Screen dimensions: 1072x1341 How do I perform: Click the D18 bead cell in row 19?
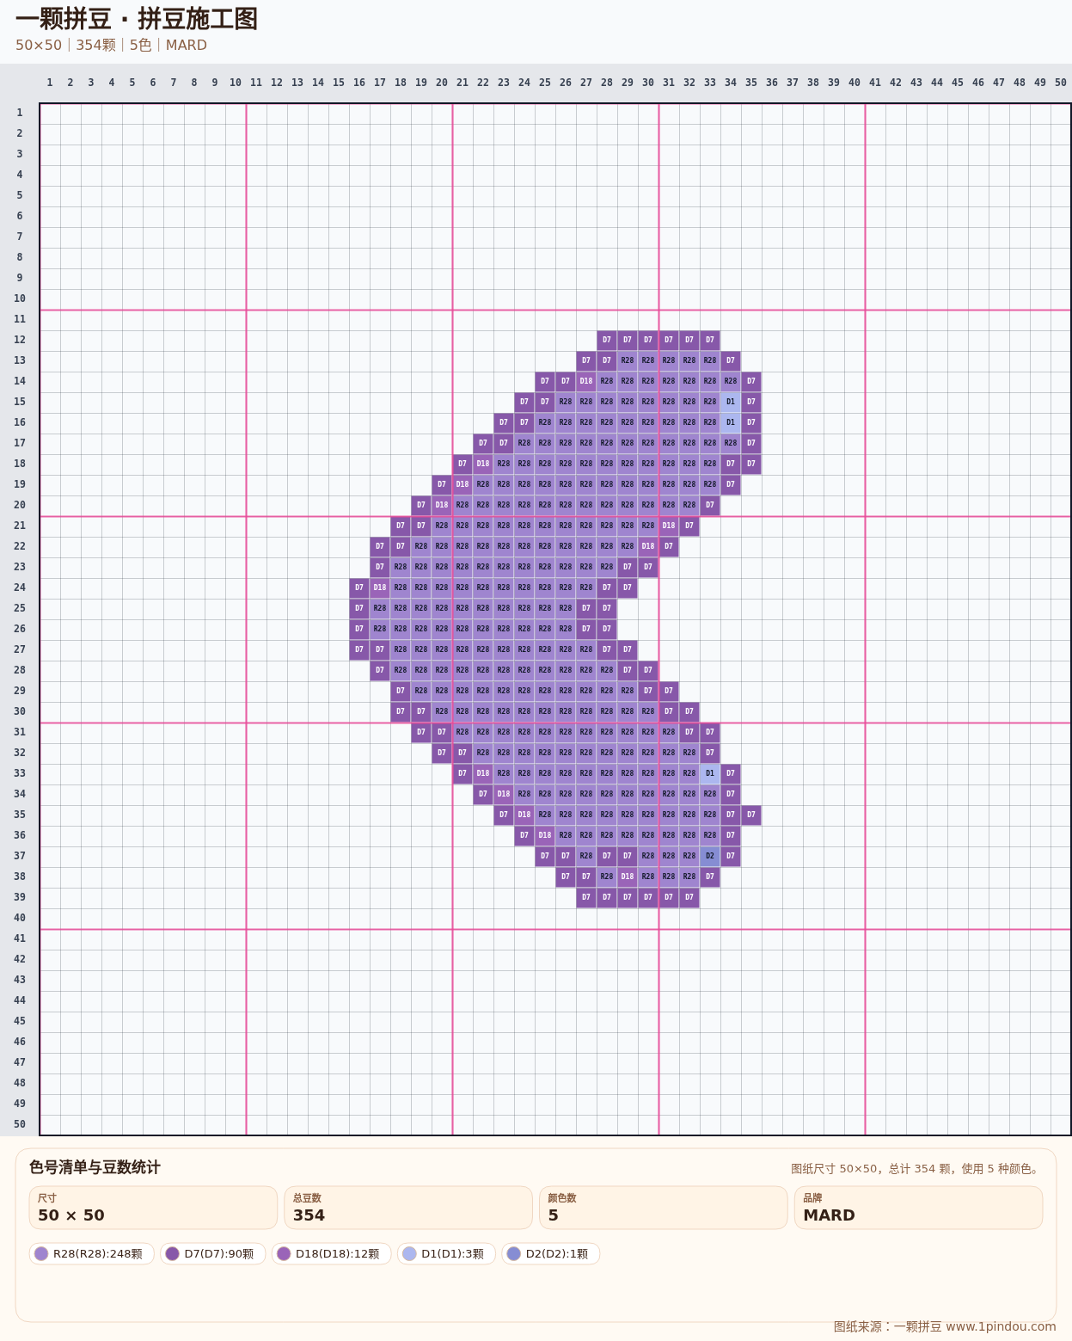(462, 484)
